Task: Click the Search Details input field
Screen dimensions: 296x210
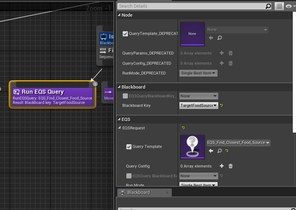Action: pos(192,6)
